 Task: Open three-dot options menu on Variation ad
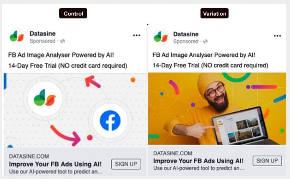[x=277, y=36]
